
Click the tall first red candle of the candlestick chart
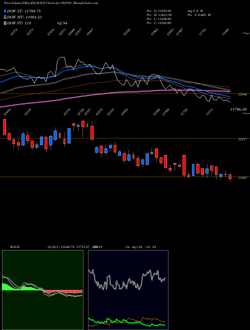point(4,127)
